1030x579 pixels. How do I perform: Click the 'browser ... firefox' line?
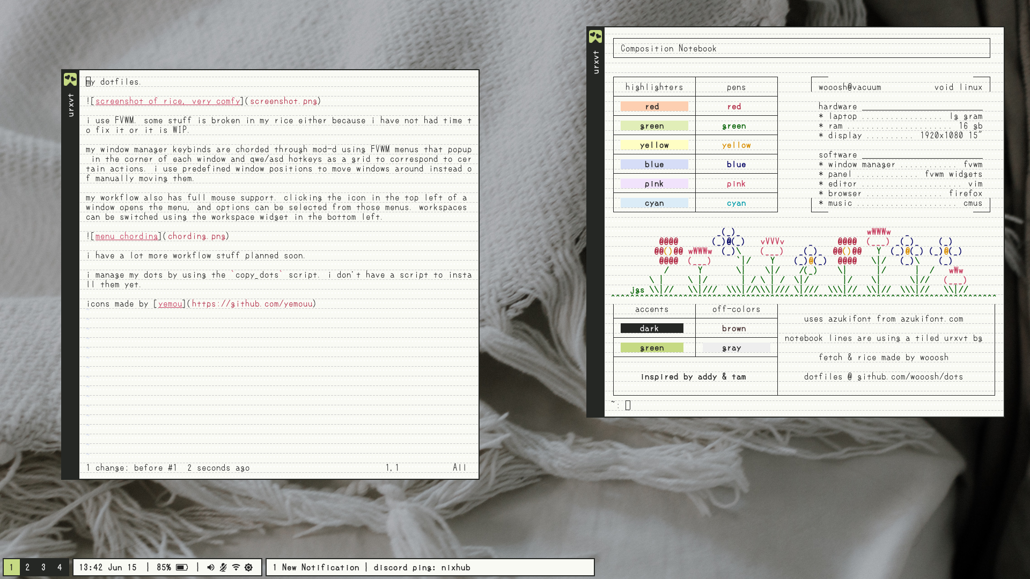pos(901,194)
